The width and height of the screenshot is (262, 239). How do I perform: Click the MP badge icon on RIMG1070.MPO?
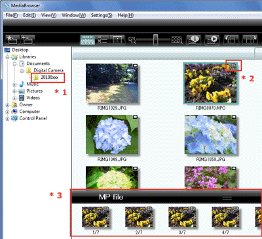pyautogui.click(x=234, y=65)
